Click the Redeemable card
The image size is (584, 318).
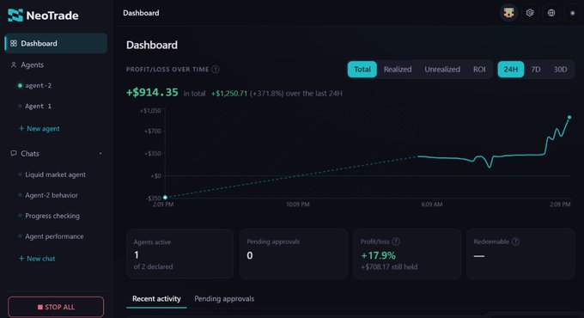pyautogui.click(x=520, y=254)
